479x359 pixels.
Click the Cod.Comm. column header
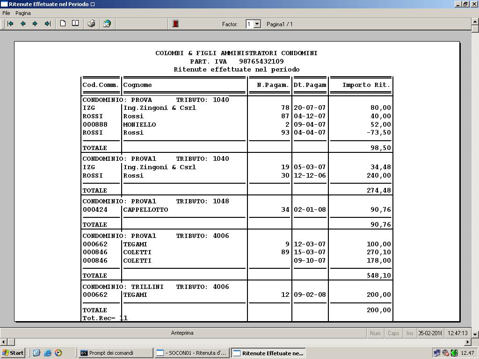(x=101, y=85)
